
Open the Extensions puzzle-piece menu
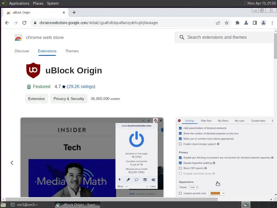click(238, 23)
